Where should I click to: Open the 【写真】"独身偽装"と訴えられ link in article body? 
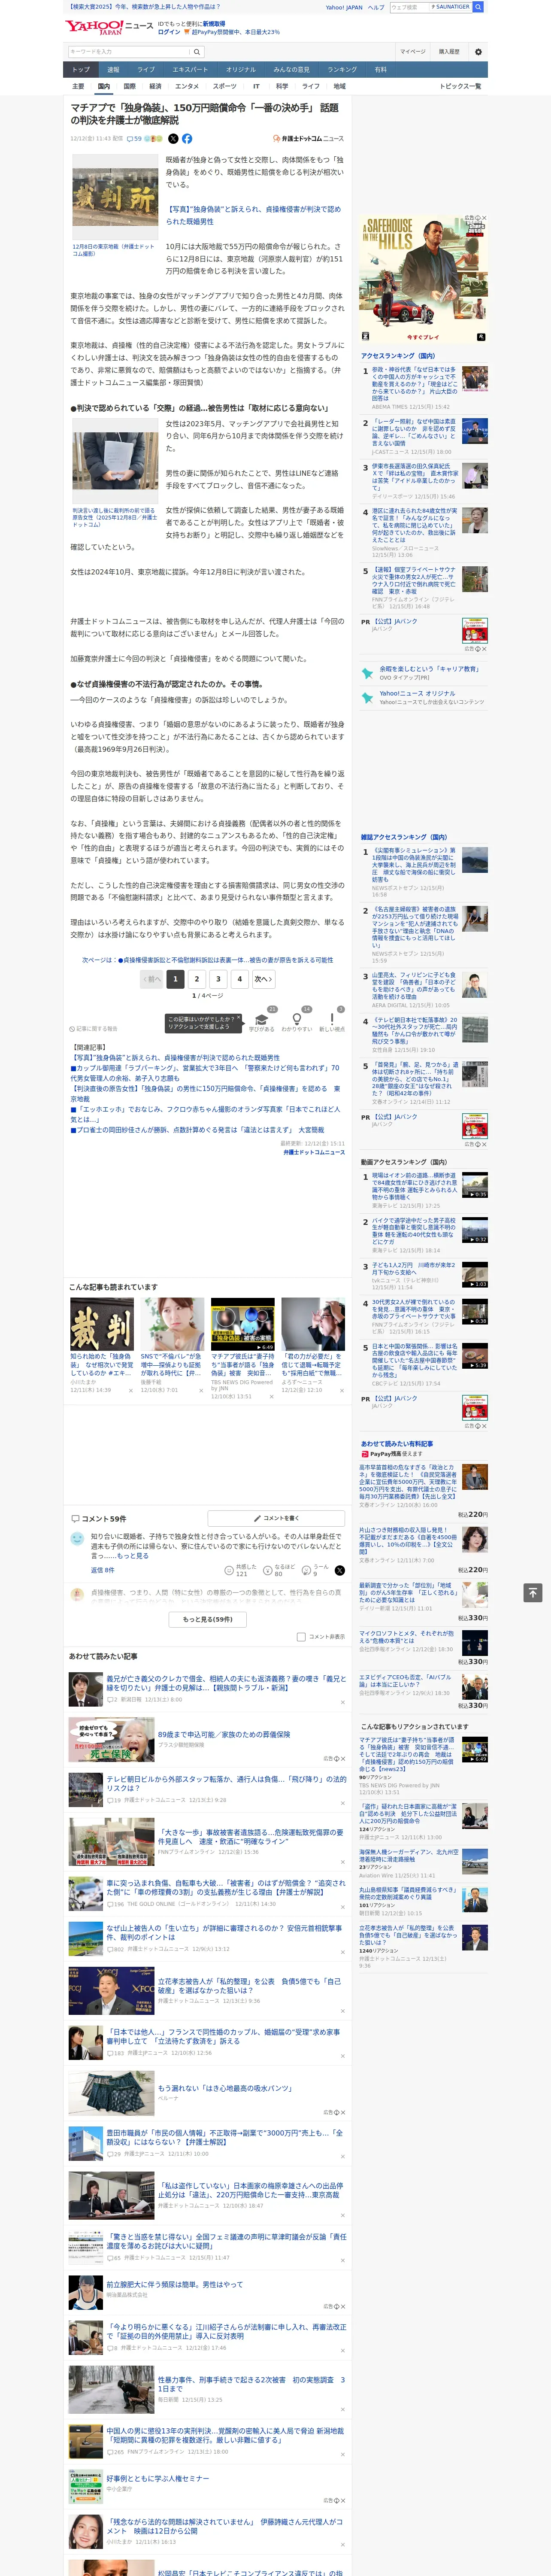[x=253, y=216]
